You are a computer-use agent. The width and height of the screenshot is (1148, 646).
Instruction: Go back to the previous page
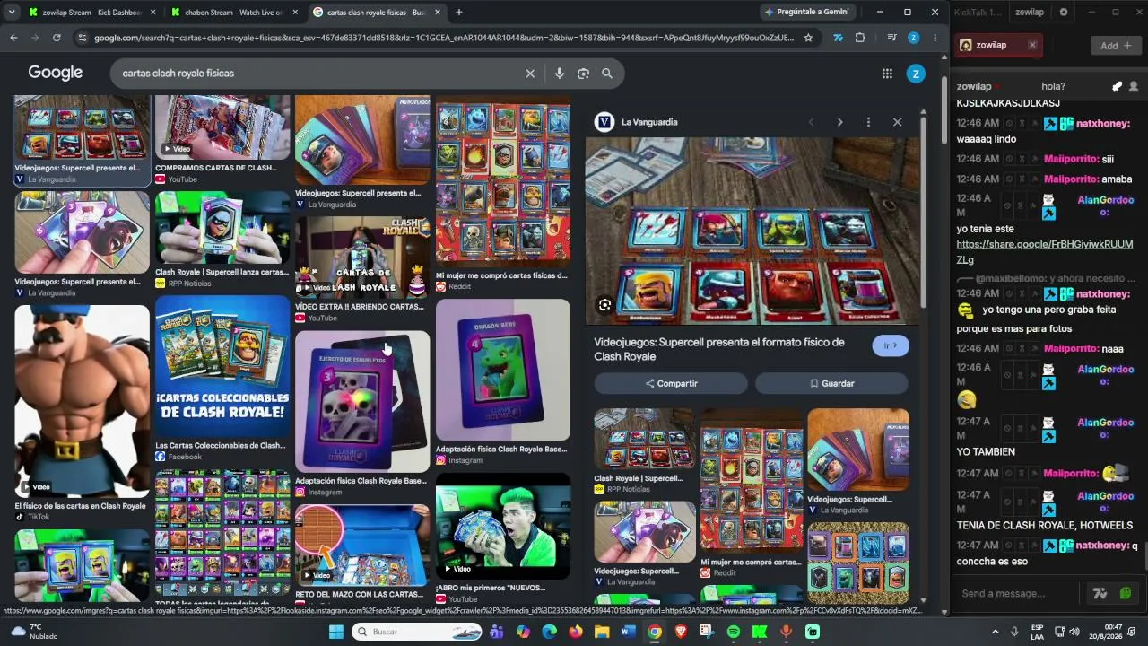coord(13,38)
